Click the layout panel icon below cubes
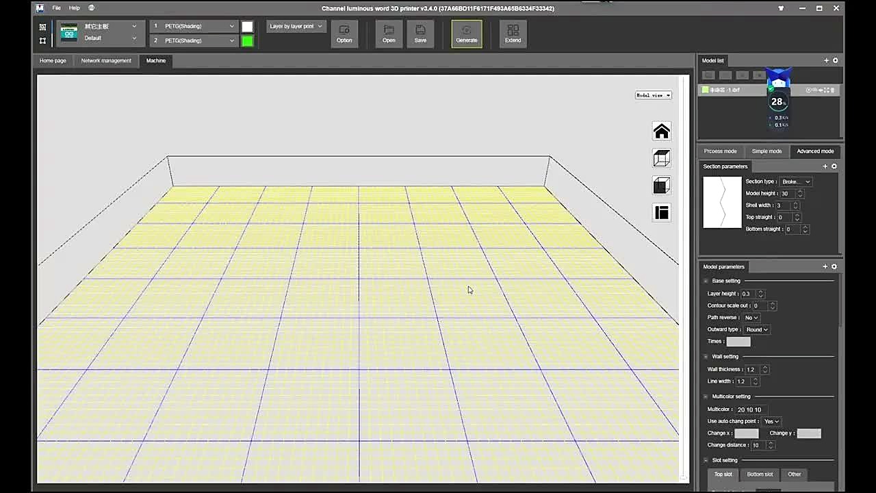The height and width of the screenshot is (493, 876). (x=661, y=212)
